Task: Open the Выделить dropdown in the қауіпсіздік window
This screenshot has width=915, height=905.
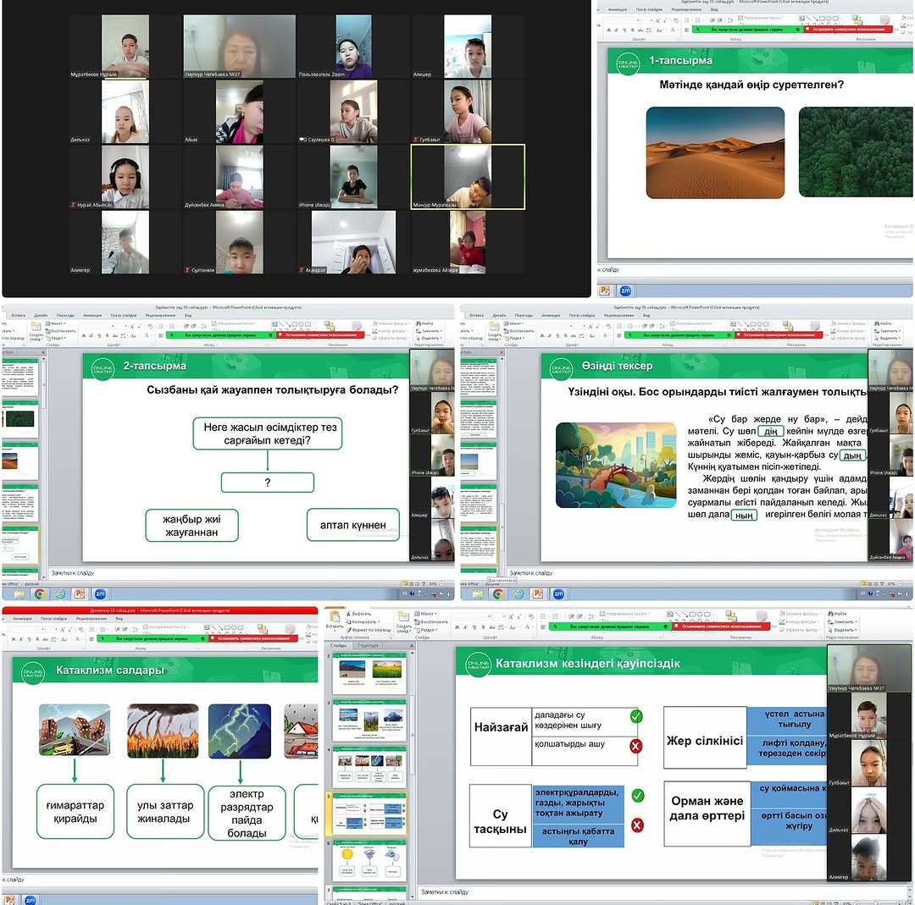Action: click(x=840, y=630)
